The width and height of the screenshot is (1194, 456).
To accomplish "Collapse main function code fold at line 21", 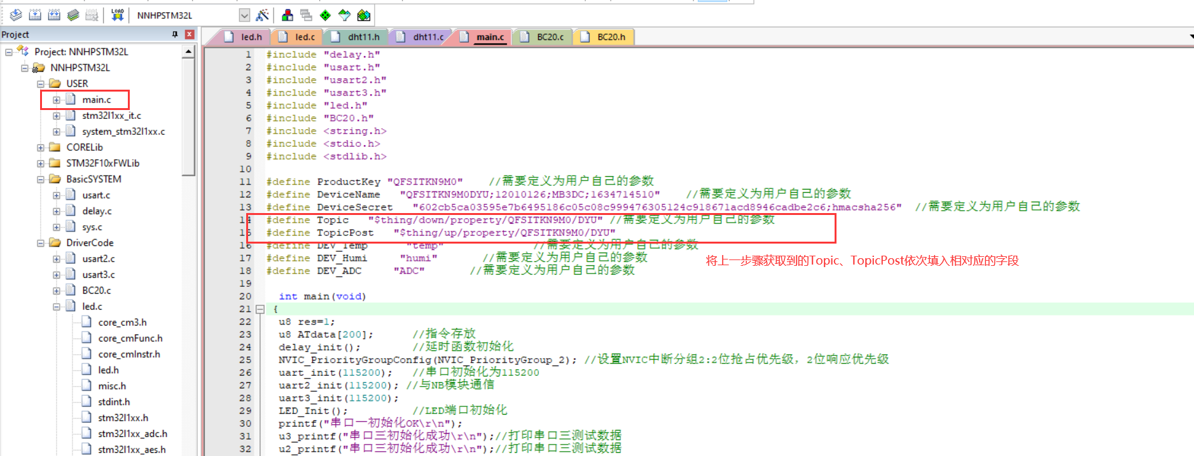I will (260, 309).
